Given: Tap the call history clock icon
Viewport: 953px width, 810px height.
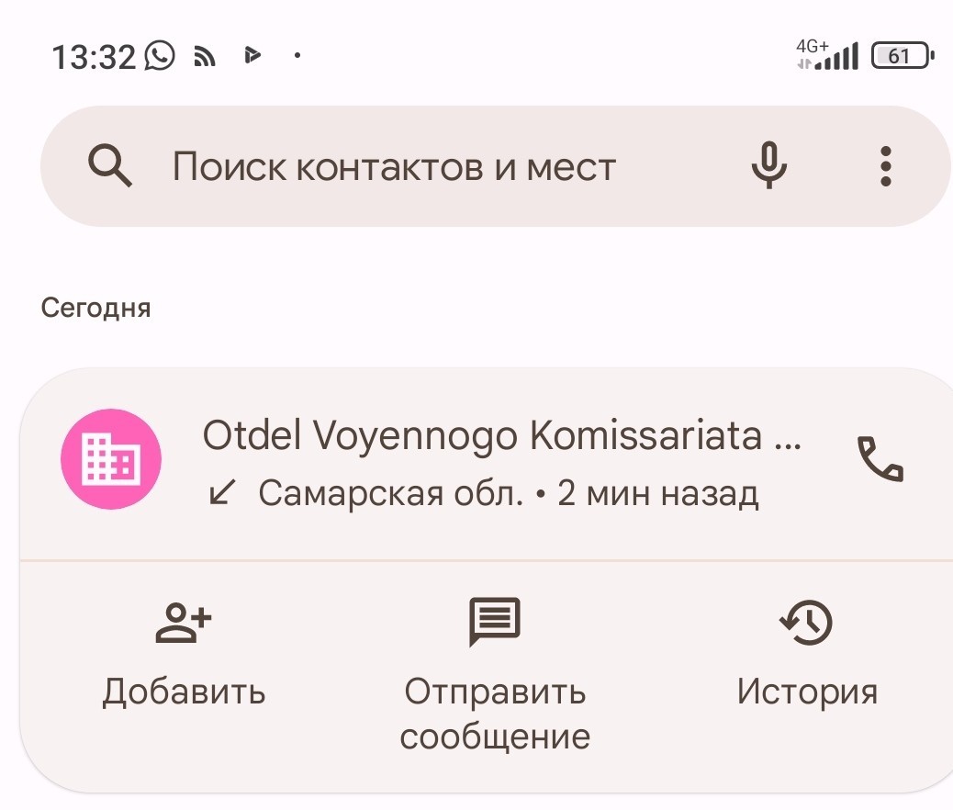Looking at the screenshot, I should [x=806, y=622].
